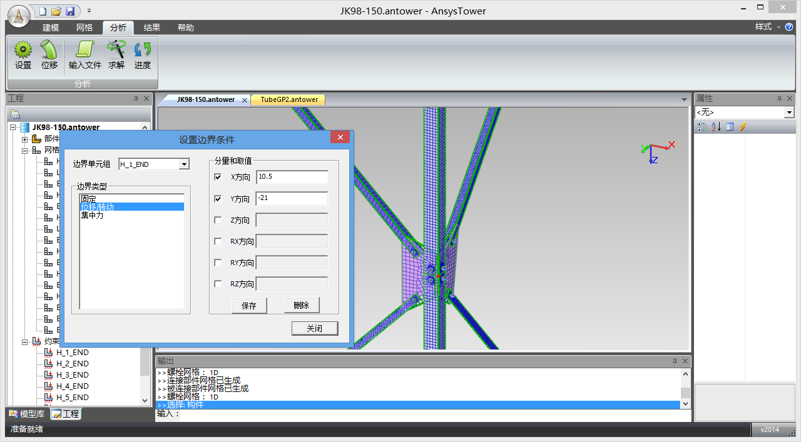This screenshot has width=801, height=442.
Task: Run the 求解 solve tool
Action: pos(116,55)
